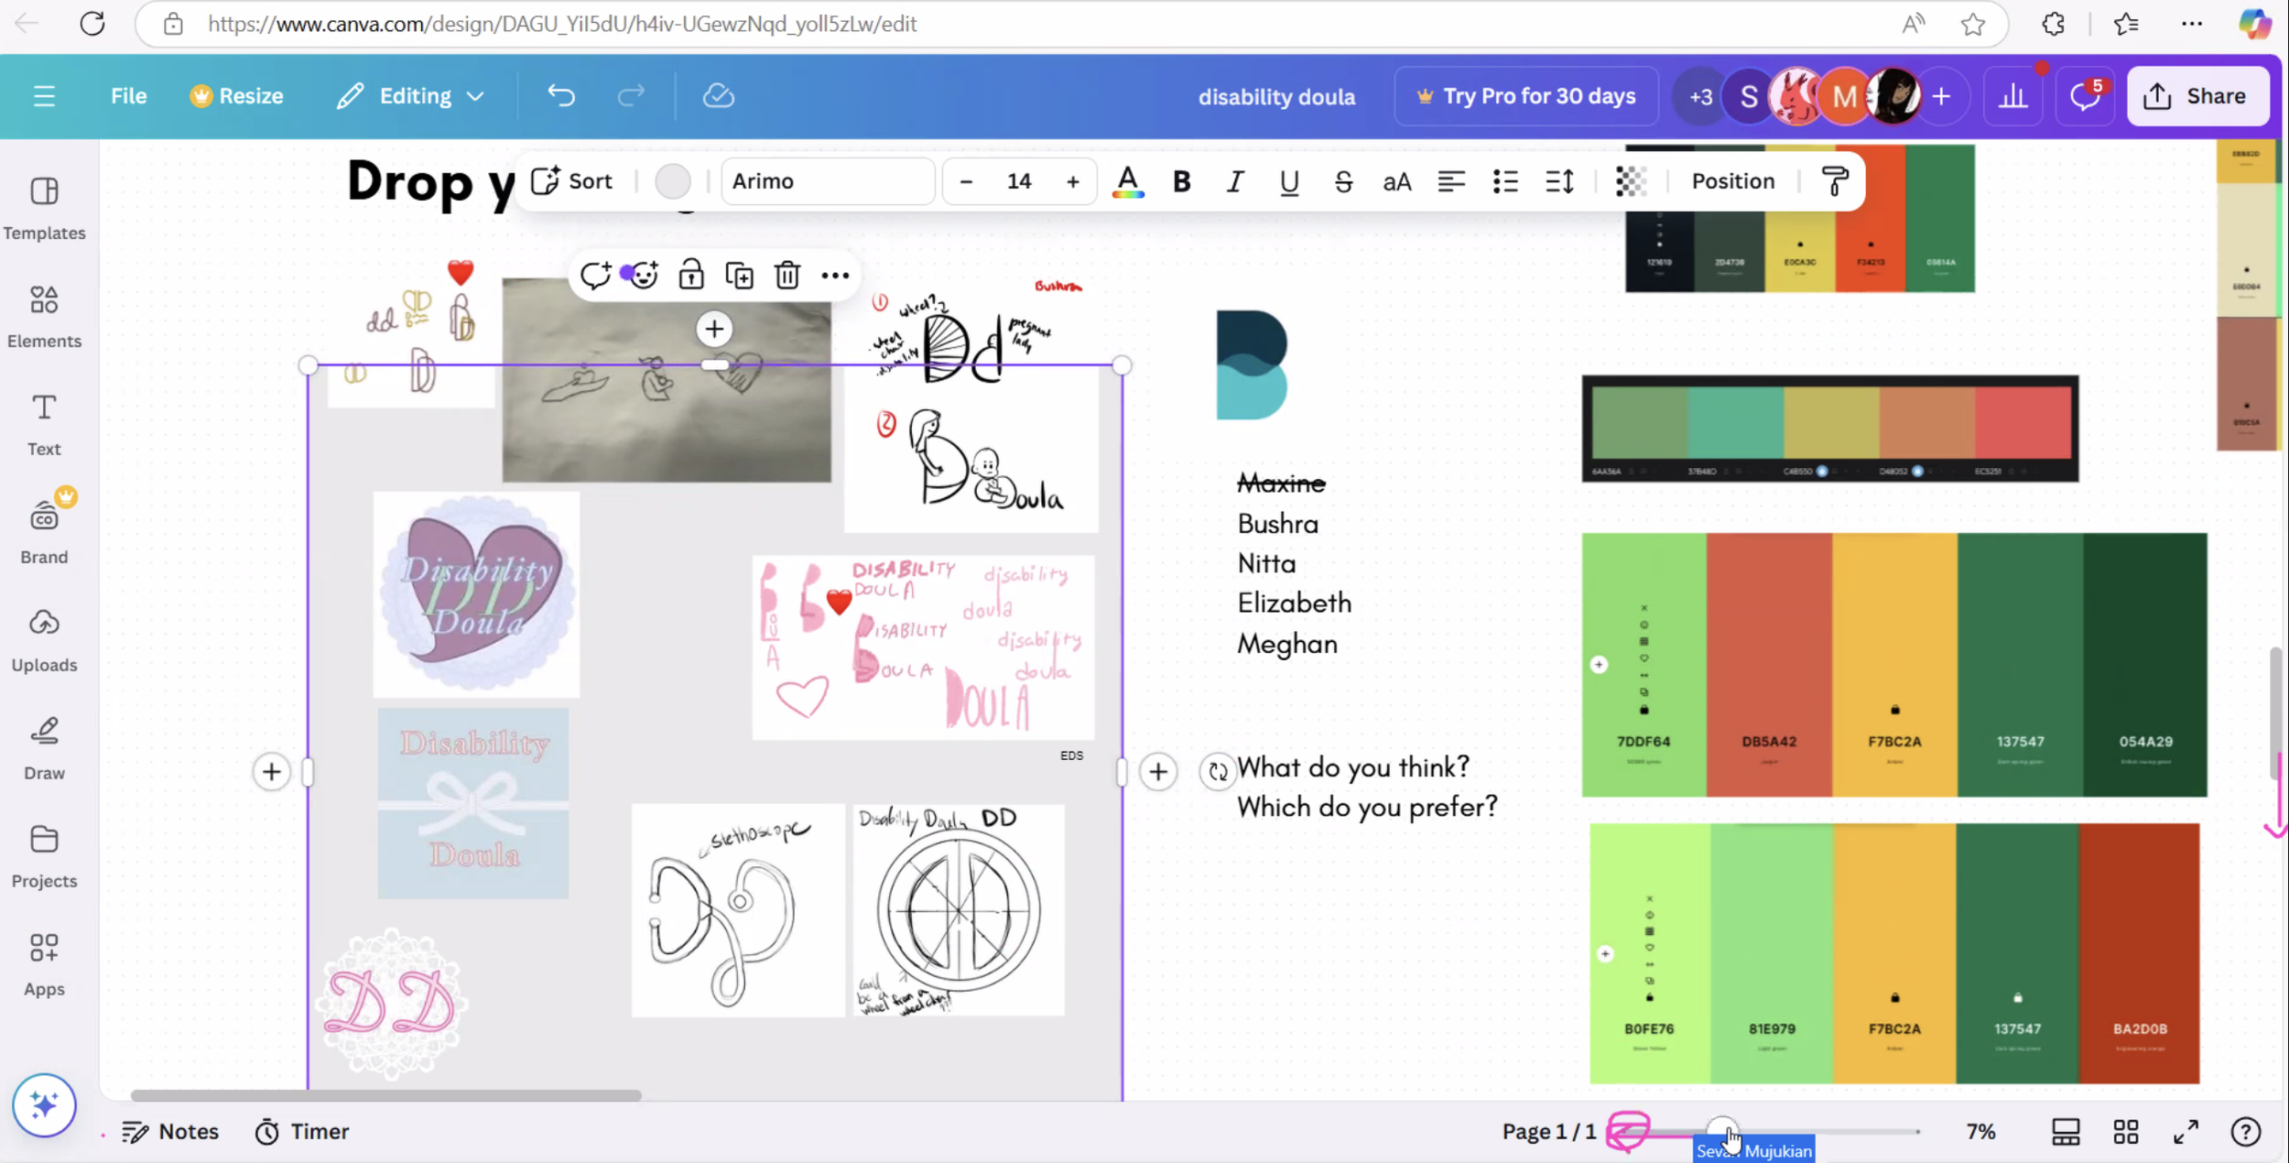
Task: Click the lock element icon
Action: click(690, 275)
